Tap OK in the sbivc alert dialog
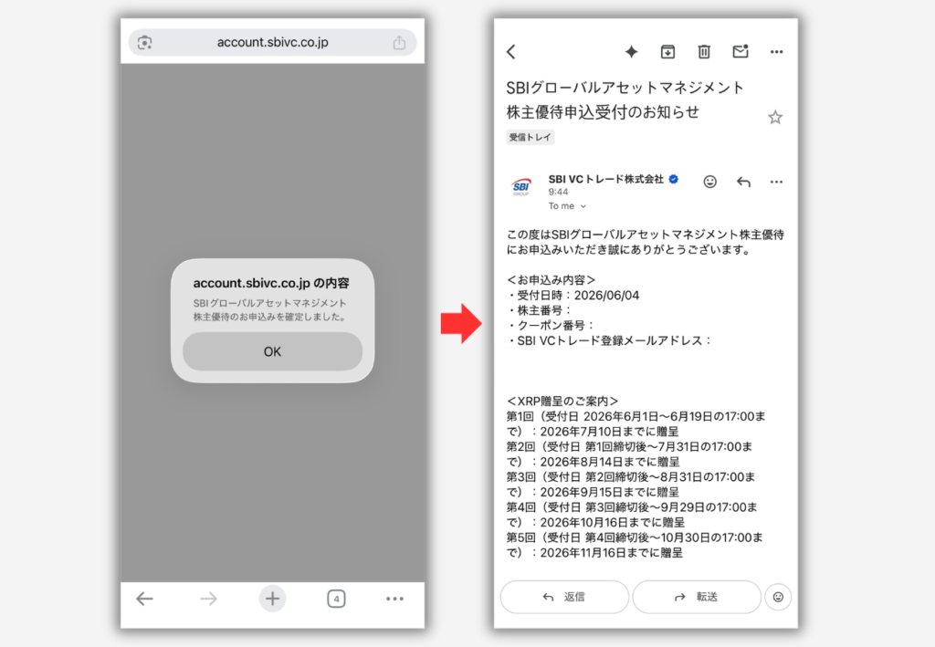935x647 pixels. pos(272,351)
